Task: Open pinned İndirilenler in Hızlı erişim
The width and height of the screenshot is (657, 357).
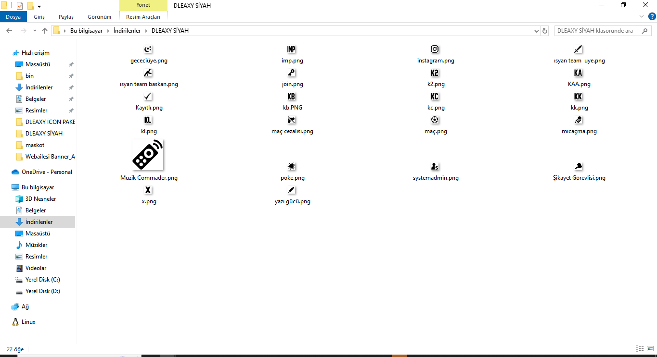Action: click(39, 87)
